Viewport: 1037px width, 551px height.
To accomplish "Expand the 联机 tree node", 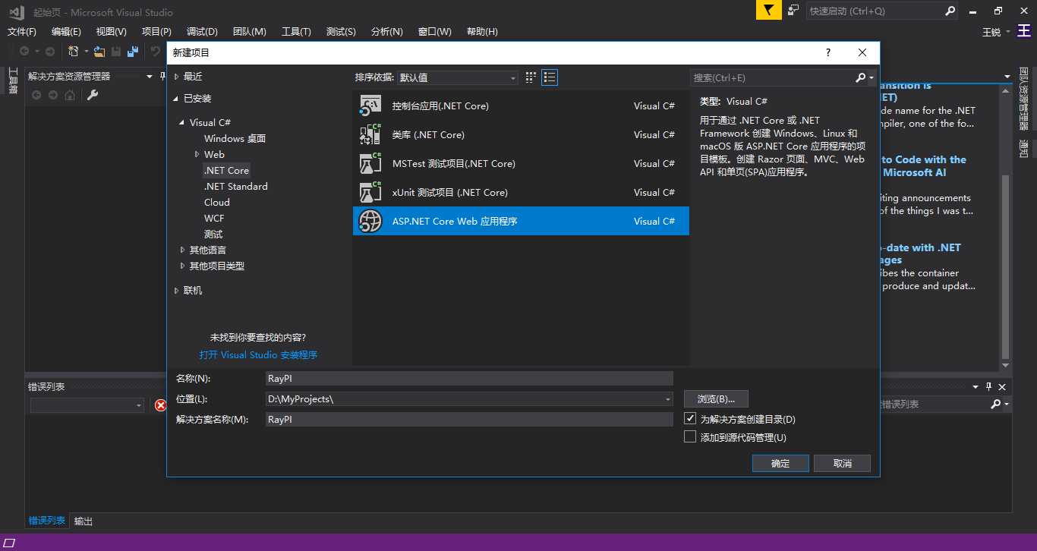I will (177, 290).
